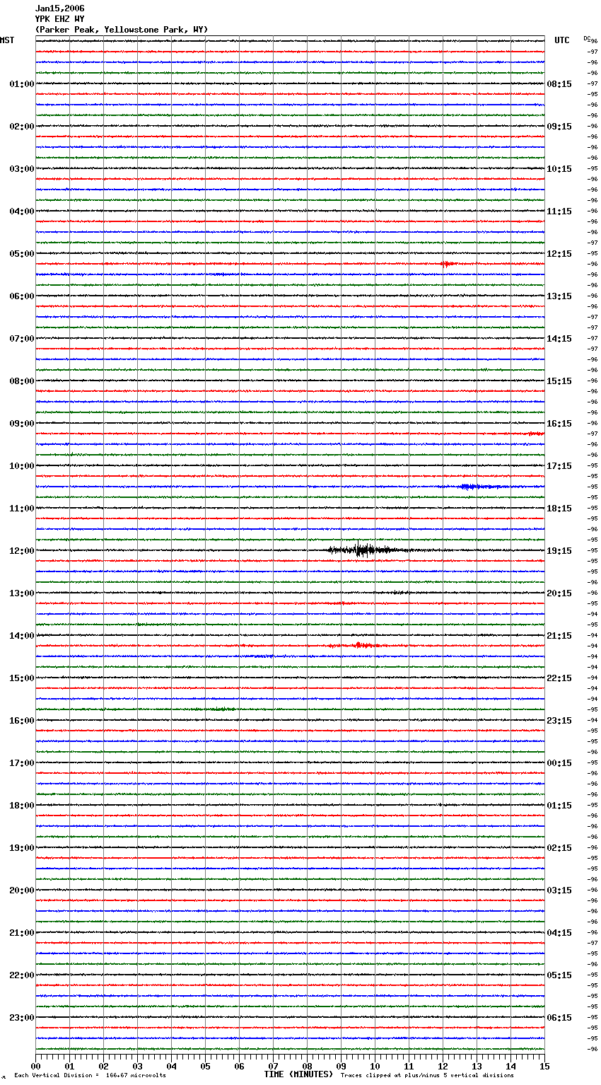Click the 19:15 UTC time label

(x=559, y=551)
